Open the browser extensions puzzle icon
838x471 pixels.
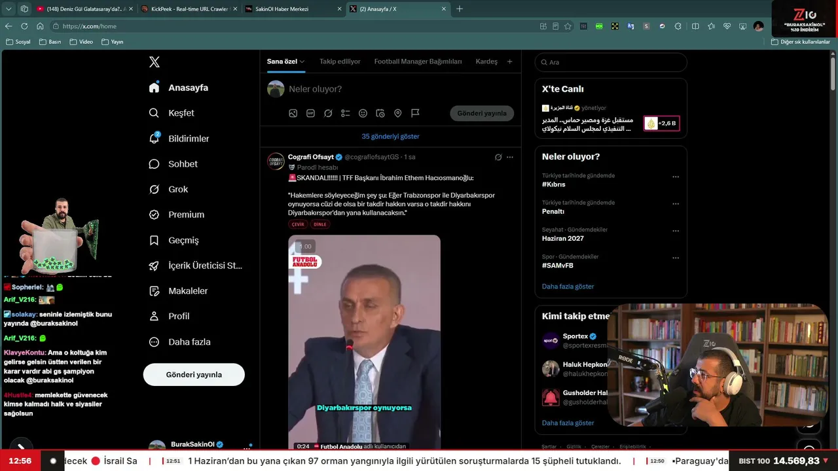[678, 26]
